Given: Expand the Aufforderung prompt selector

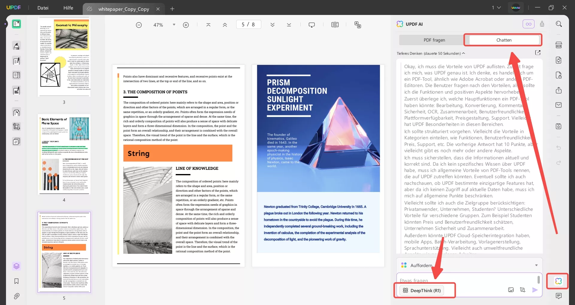Looking at the screenshot, I should 536,265.
